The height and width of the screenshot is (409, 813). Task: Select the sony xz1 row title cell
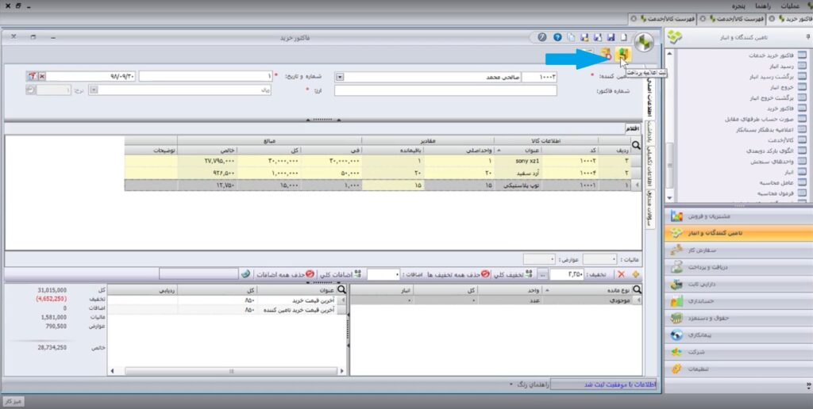point(518,161)
